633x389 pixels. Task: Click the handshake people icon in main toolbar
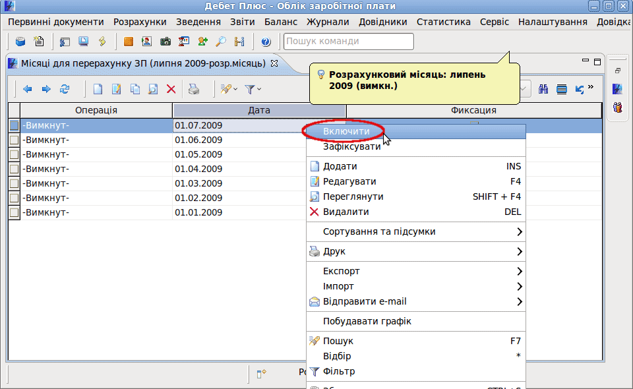pyautogui.click(x=239, y=41)
